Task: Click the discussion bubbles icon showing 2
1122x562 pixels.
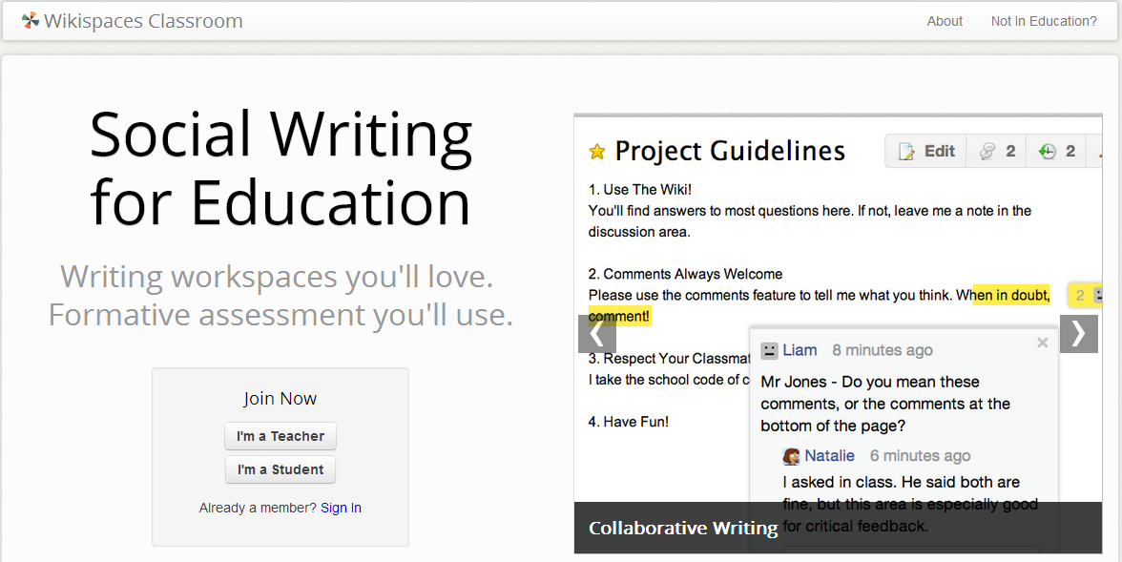Action: (x=987, y=151)
